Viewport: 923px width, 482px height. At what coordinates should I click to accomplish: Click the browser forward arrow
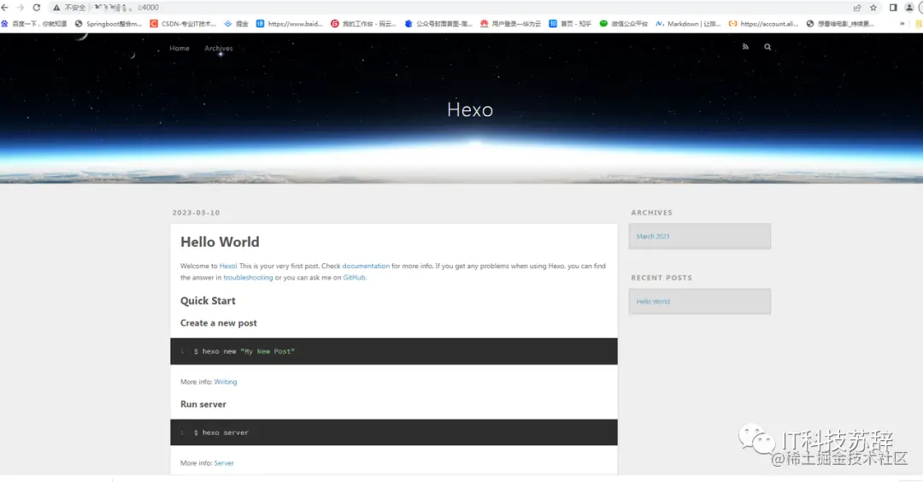click(21, 8)
